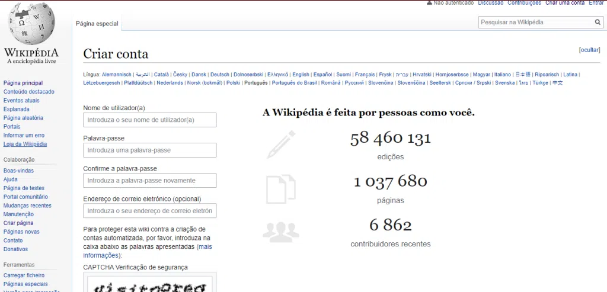Switch language to Italiano
The width and height of the screenshot is (607, 292).
[x=503, y=74]
